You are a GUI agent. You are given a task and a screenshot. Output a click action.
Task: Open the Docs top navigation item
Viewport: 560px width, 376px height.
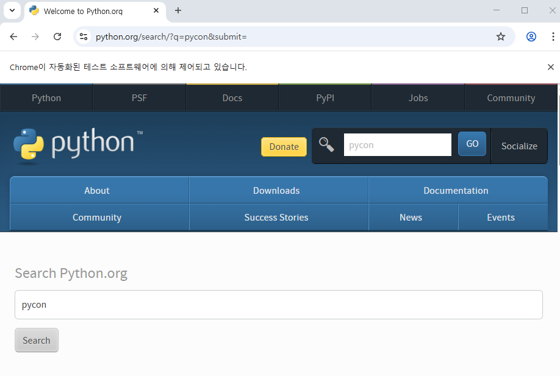tap(232, 98)
